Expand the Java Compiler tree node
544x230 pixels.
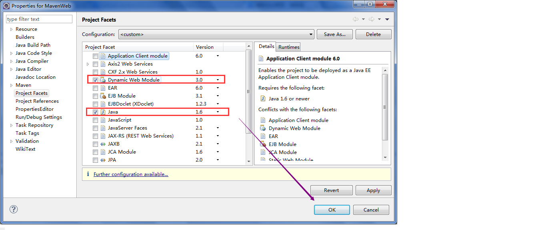[11, 61]
